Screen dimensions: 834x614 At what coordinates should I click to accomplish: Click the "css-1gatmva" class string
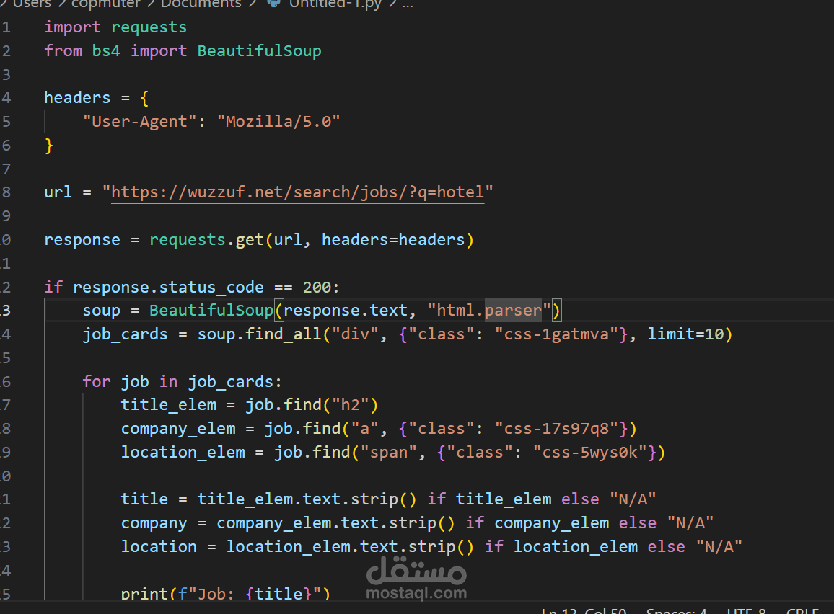(556, 334)
